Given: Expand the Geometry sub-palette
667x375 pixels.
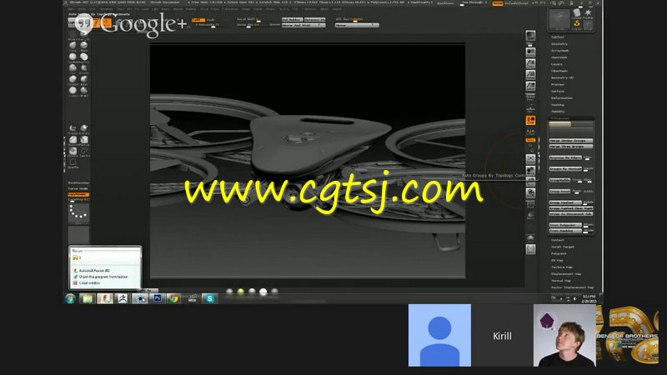Looking at the screenshot, I should 559,44.
